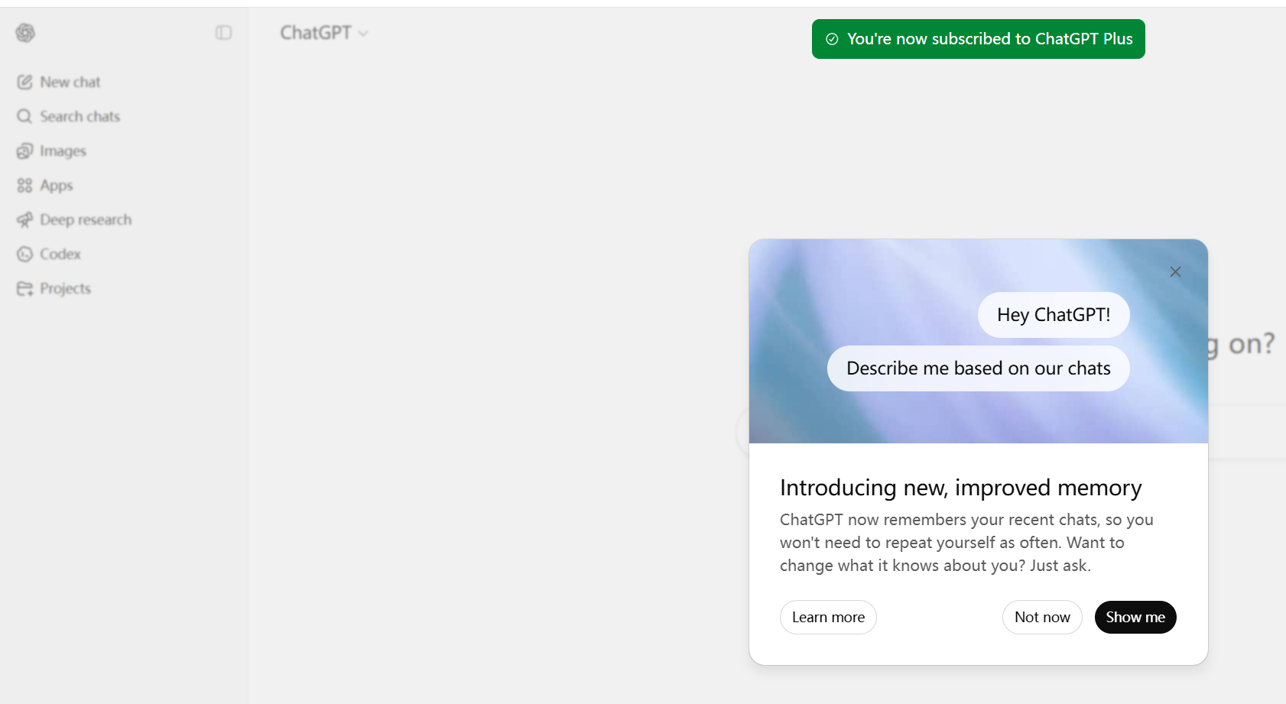
Task: Click the New chat pencil icon
Action: (24, 82)
